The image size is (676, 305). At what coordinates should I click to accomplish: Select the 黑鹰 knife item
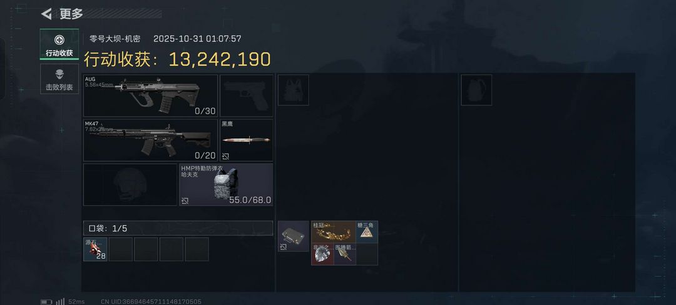tap(247, 140)
